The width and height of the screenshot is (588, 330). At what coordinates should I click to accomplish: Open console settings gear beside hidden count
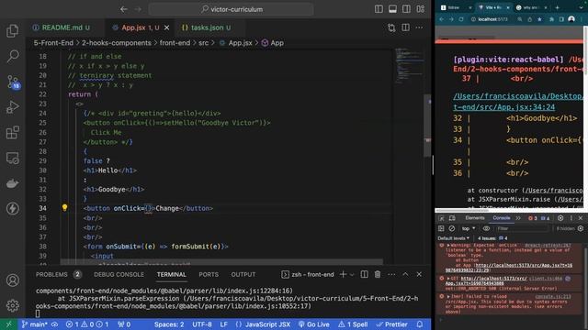coord(581,228)
